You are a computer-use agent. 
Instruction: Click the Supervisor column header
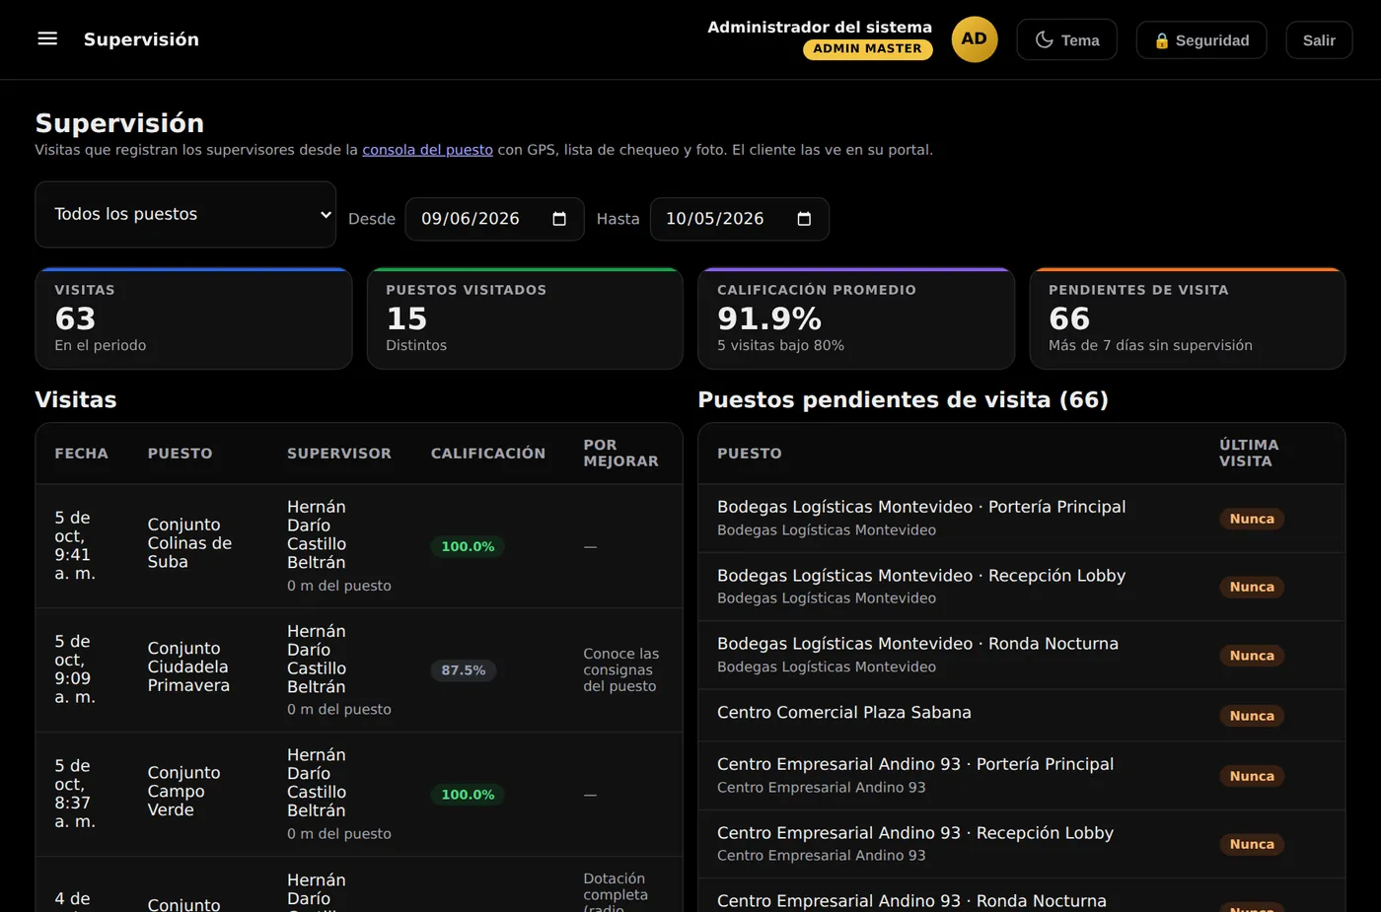339,454
